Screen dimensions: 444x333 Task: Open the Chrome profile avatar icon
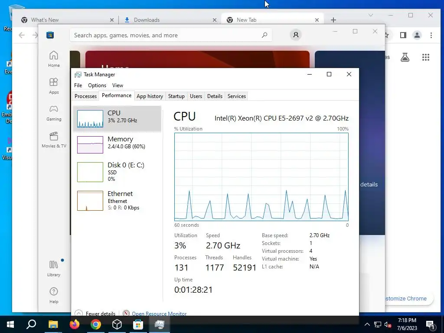coord(417,35)
